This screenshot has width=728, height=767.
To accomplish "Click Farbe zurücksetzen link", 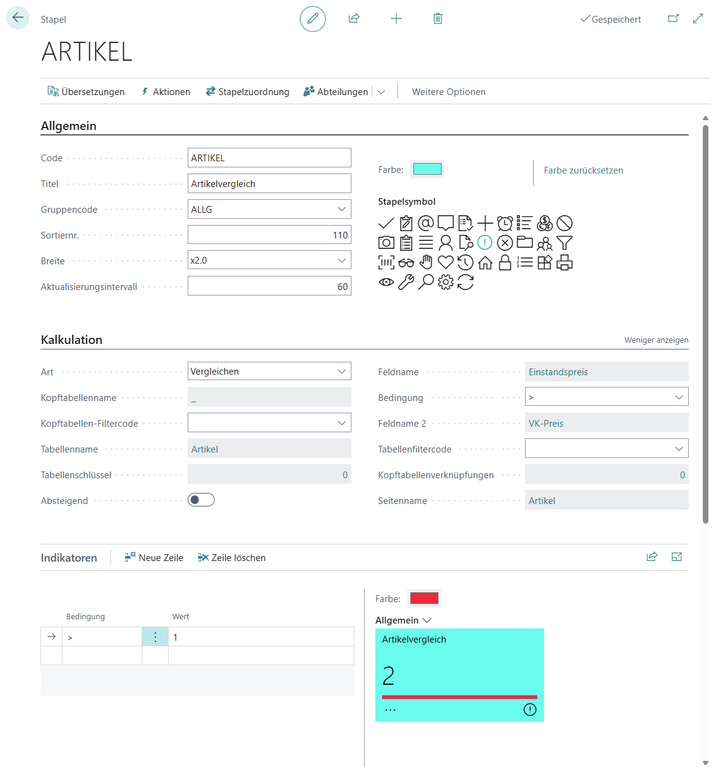I will (583, 170).
